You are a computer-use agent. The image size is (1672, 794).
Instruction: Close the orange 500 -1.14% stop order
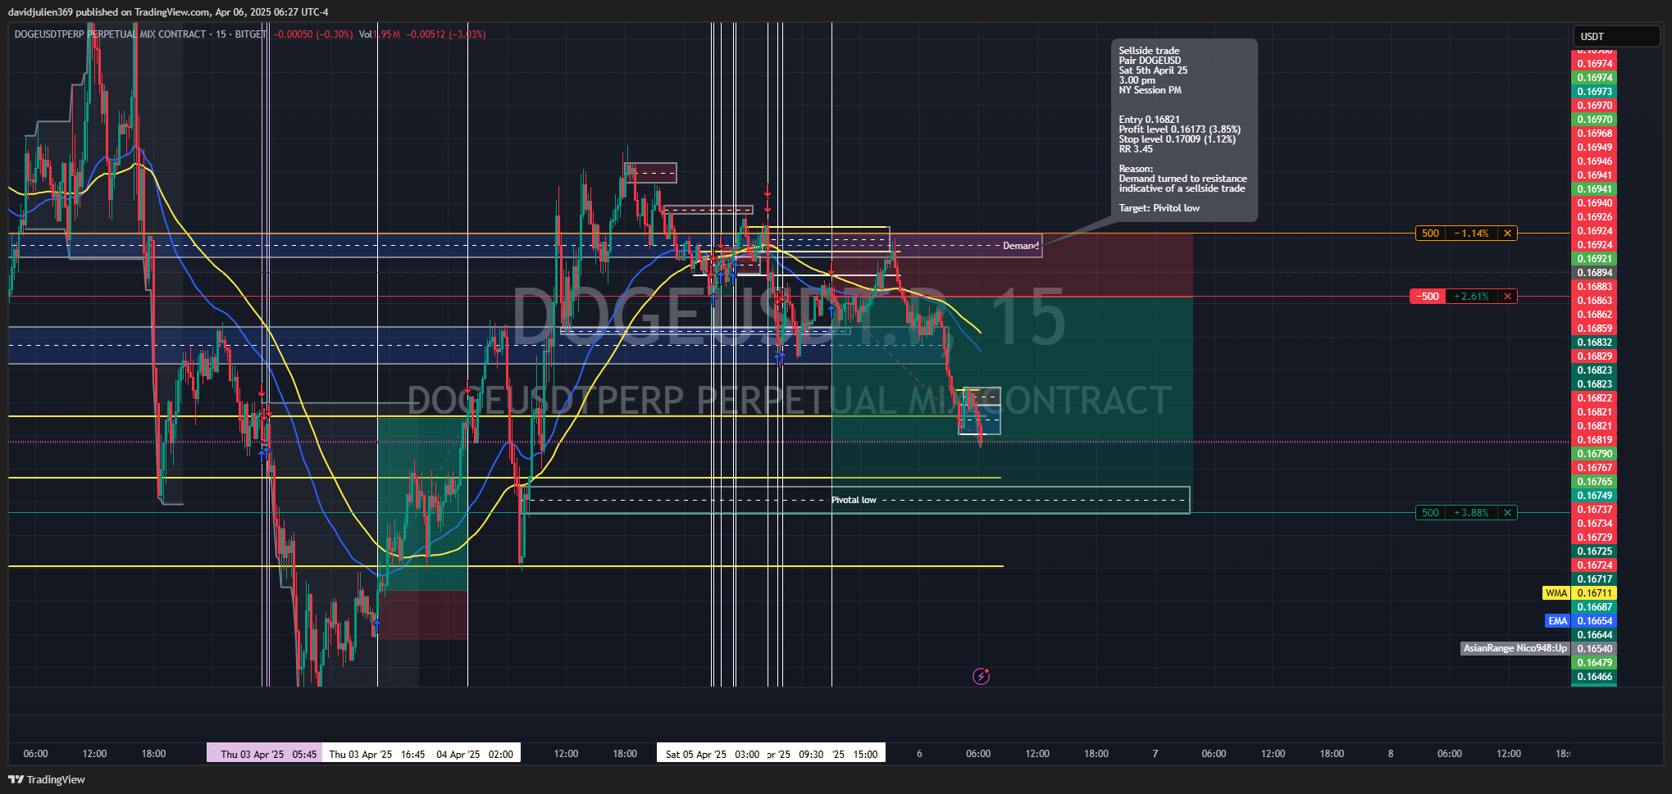click(x=1507, y=234)
